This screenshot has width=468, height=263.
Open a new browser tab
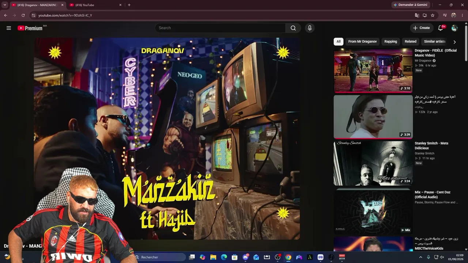[x=129, y=5]
